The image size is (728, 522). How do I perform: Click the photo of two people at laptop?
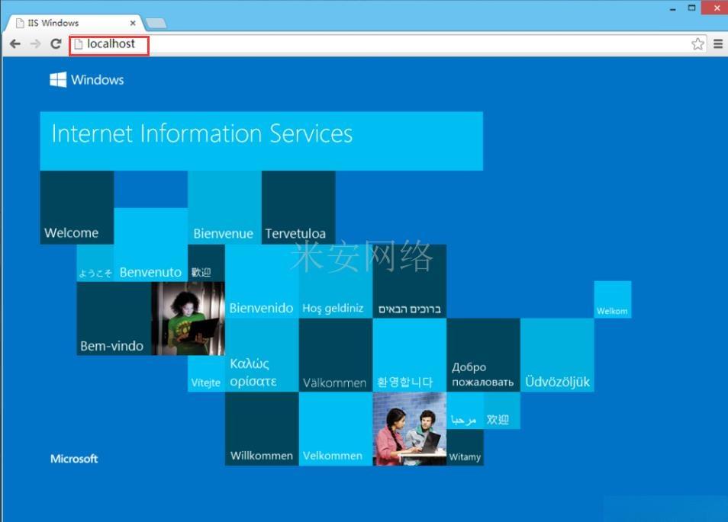pos(410,429)
